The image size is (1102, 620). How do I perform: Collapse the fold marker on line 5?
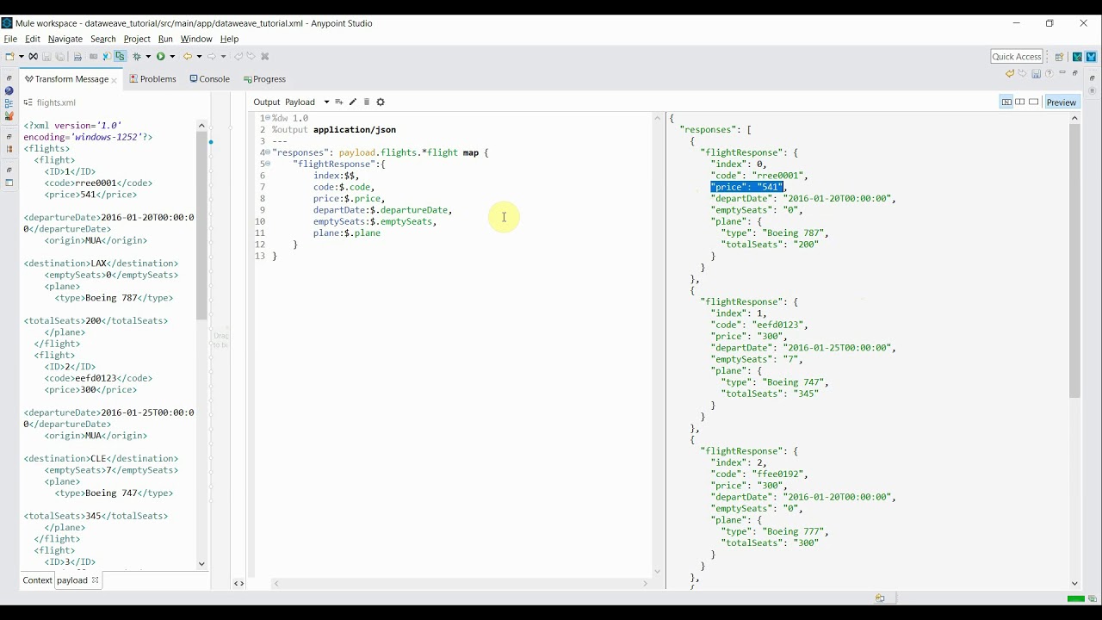(268, 164)
